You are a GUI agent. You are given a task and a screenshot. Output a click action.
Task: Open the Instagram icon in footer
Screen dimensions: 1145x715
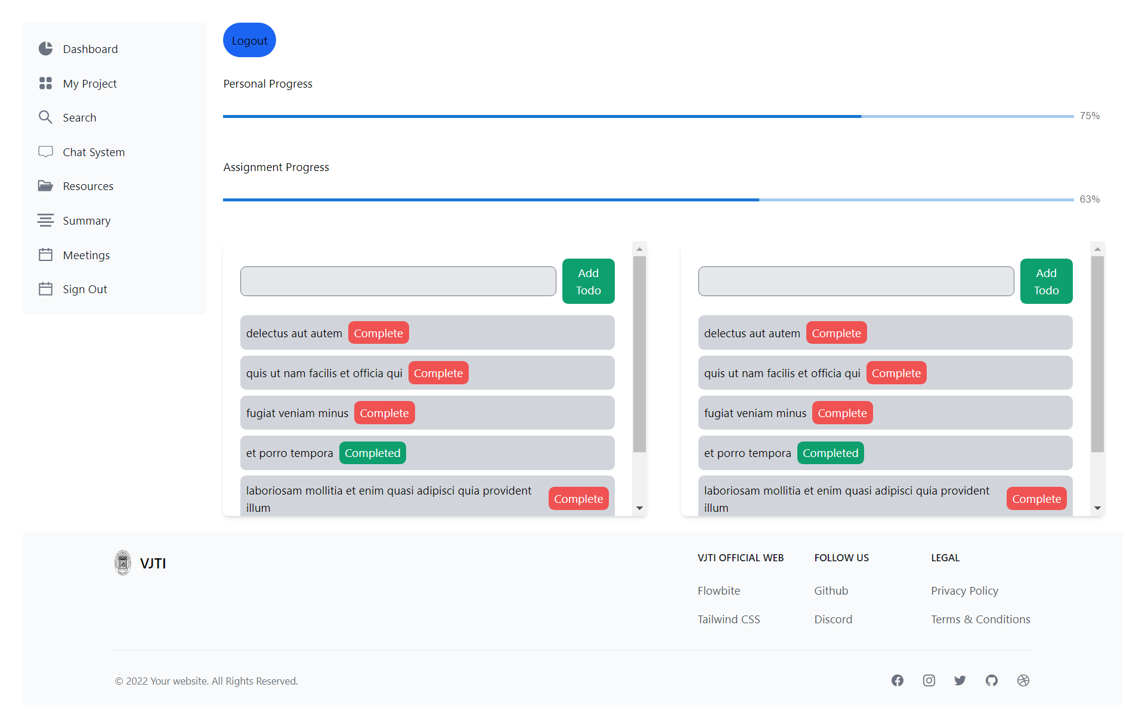(x=929, y=680)
